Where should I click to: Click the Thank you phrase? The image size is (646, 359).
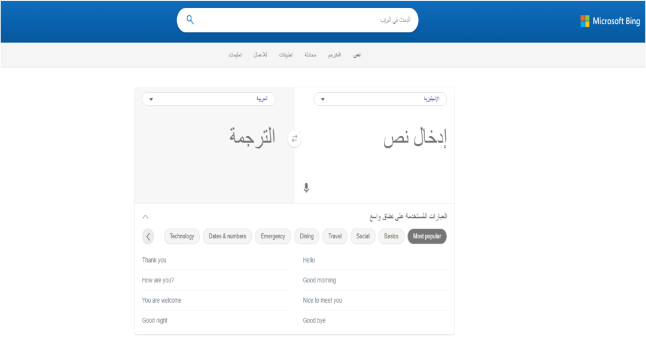154,260
